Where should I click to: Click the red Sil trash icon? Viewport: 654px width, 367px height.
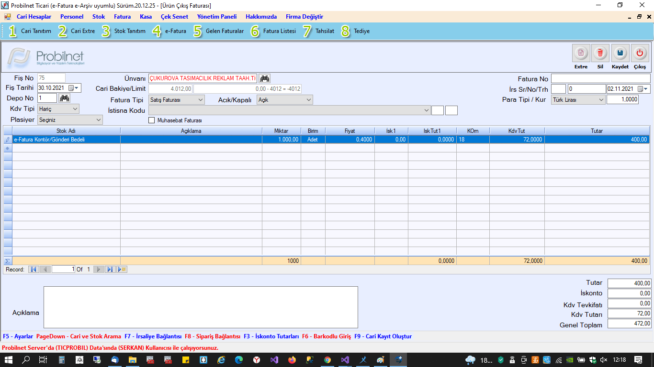click(x=600, y=53)
